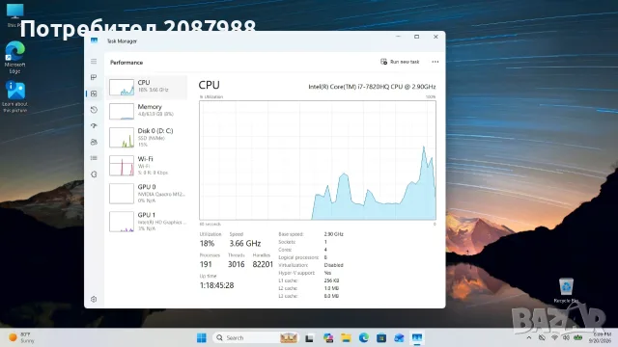Open the Recycle Bin desktop icon
This screenshot has height=347, width=618.
coord(566,290)
